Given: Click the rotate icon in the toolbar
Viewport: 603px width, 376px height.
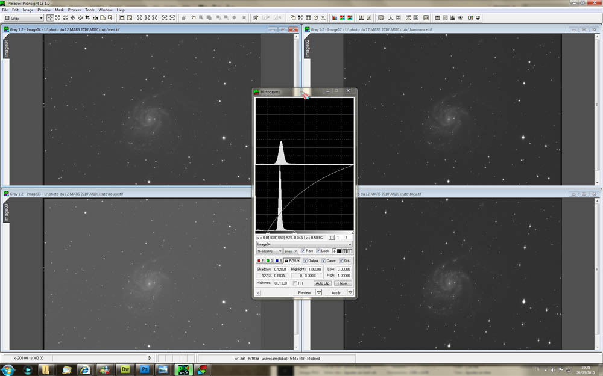Looking at the screenshot, I should 315,18.
